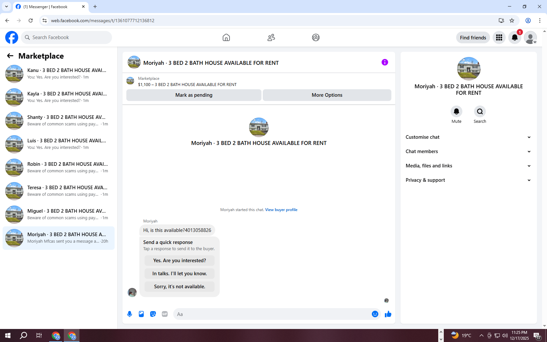Open Teresa conversation in the list
547x342 pixels.
(59, 191)
